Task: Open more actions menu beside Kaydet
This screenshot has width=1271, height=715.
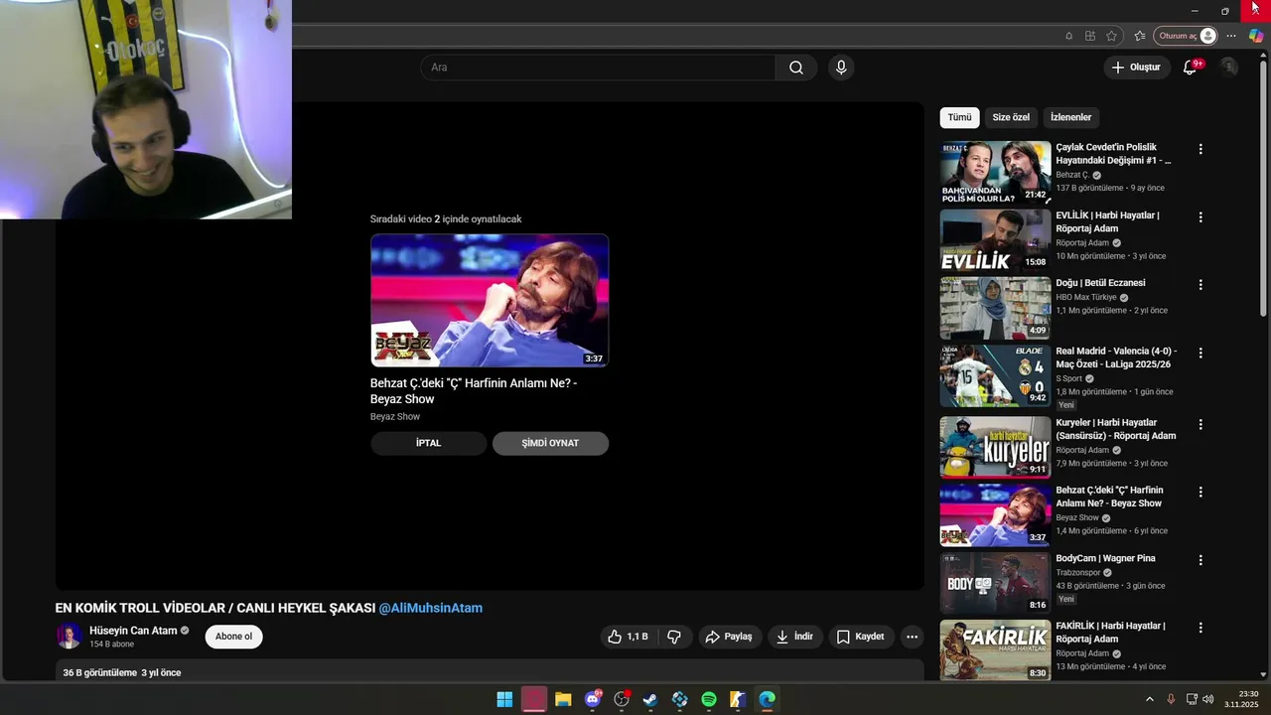Action: pos(912,637)
